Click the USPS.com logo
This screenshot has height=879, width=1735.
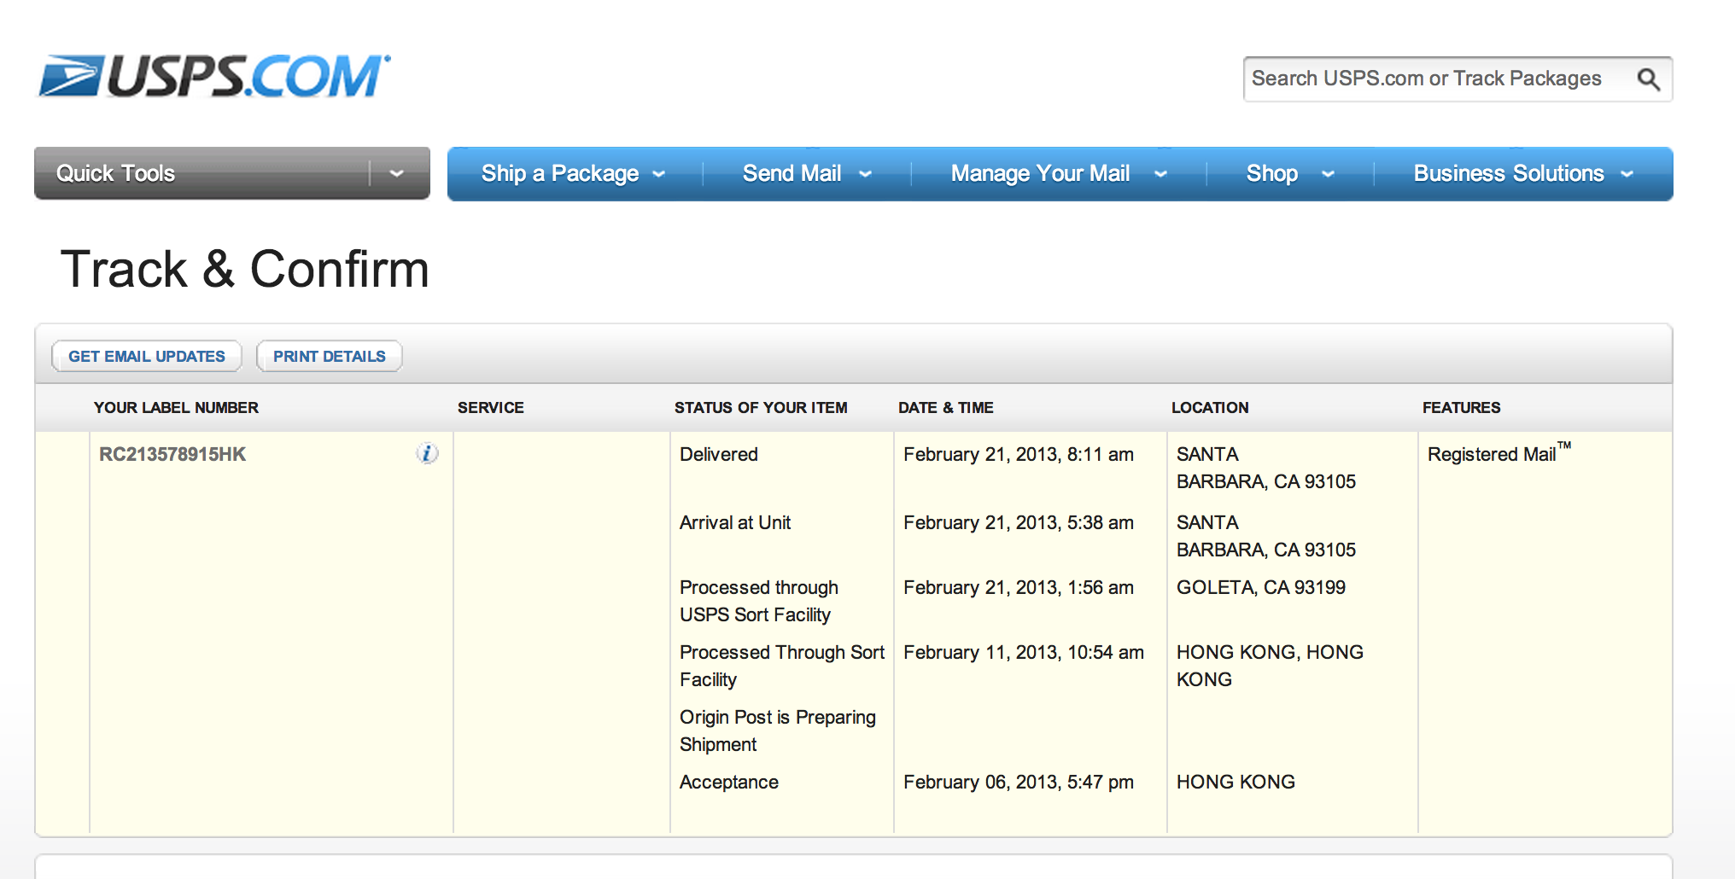(x=214, y=76)
